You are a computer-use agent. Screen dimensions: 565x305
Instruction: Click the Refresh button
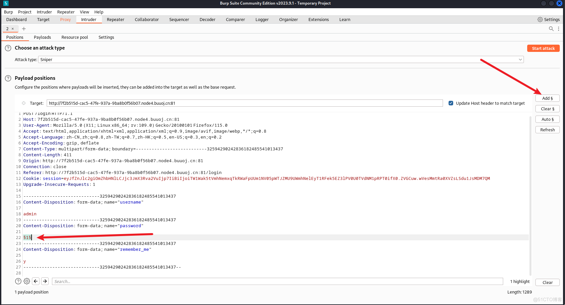(x=548, y=130)
